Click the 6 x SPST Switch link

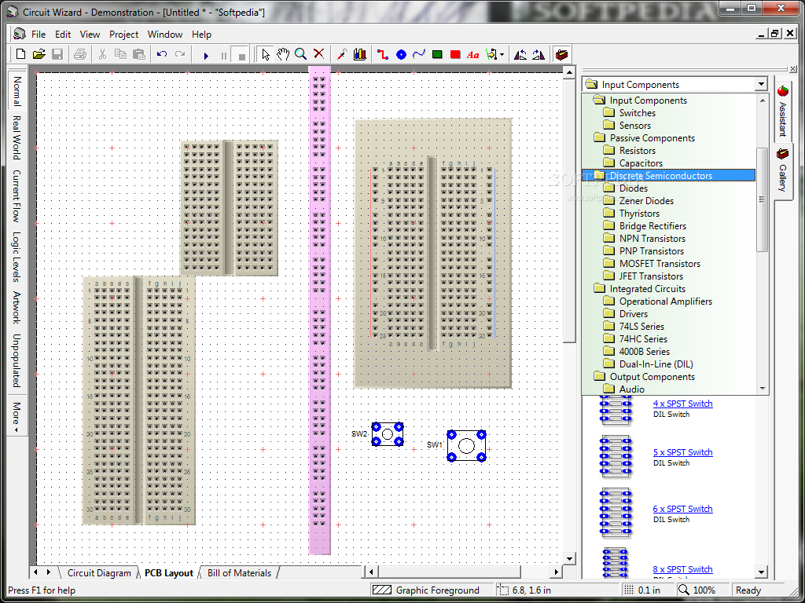tap(683, 509)
